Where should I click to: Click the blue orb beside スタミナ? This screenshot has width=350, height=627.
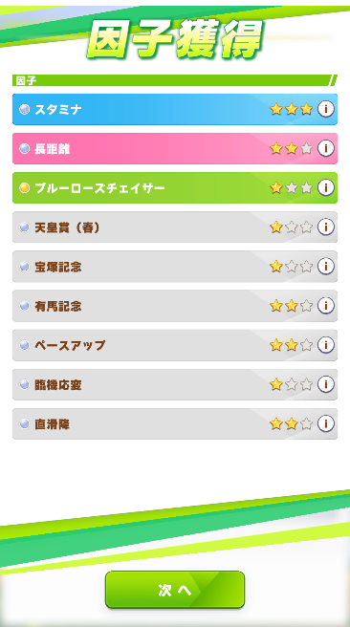[x=25, y=109]
